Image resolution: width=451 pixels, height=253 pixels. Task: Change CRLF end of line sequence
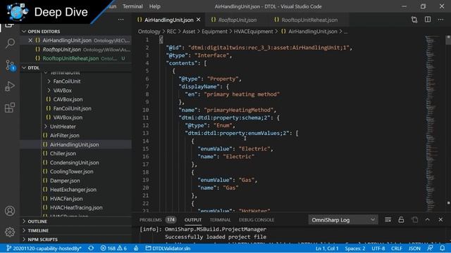coord(397,248)
